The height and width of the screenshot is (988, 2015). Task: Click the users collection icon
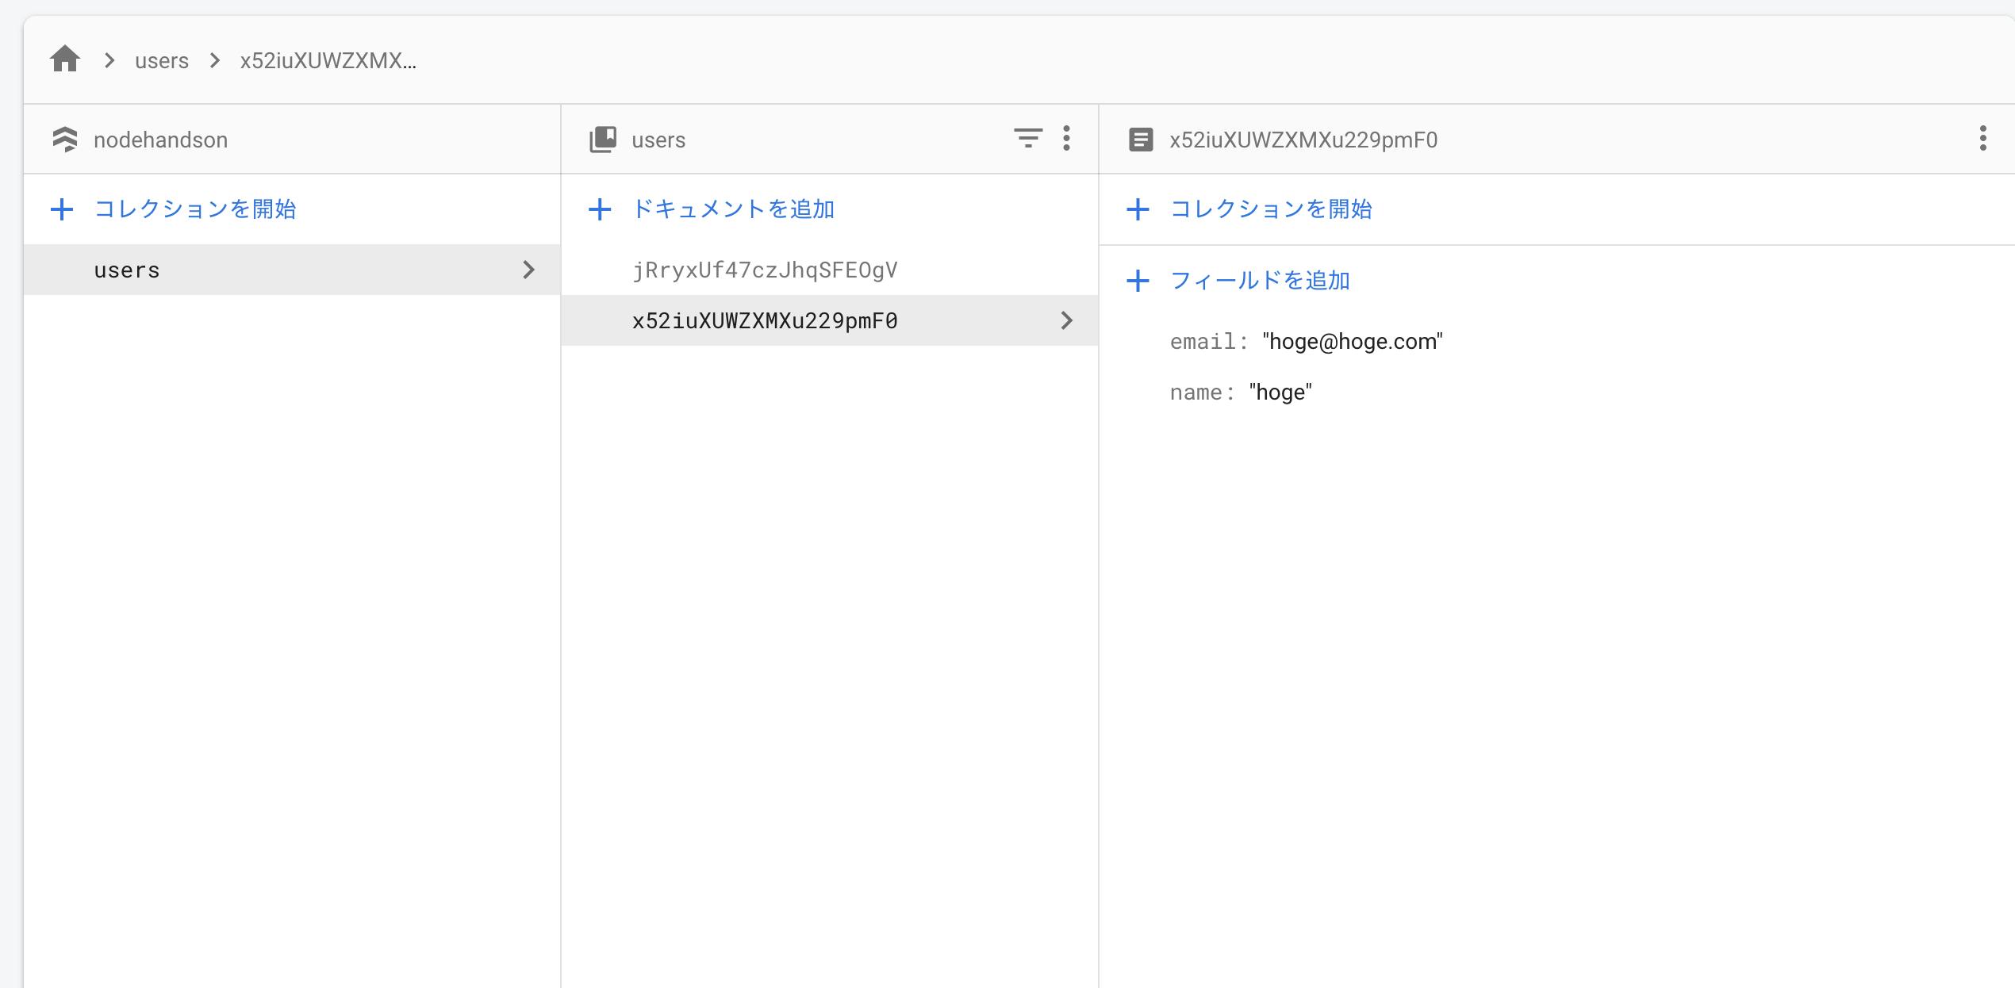point(604,139)
